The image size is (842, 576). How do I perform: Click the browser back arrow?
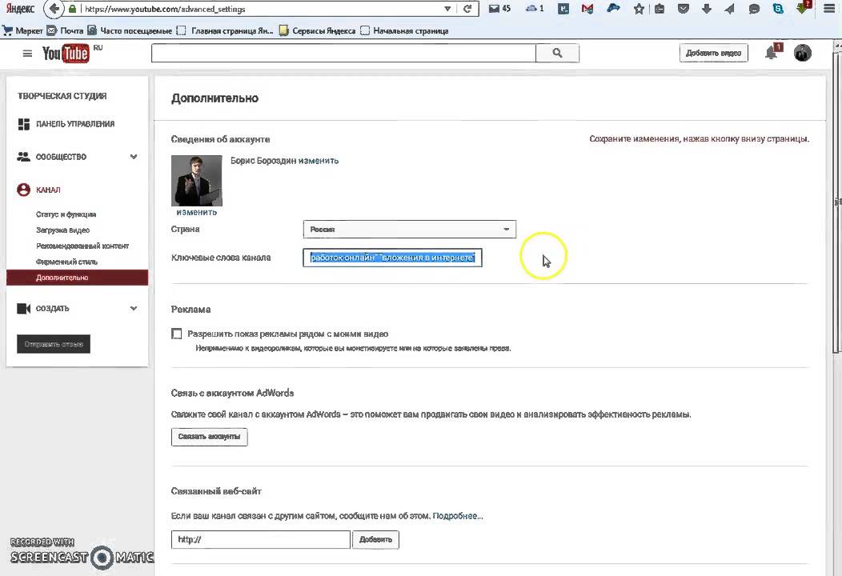click(54, 10)
